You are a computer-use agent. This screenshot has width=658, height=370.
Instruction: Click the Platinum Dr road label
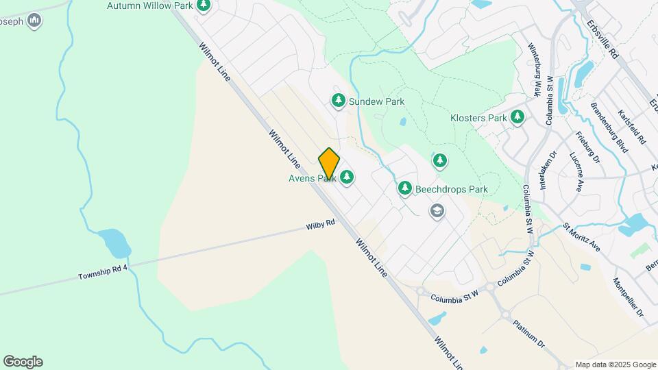(x=528, y=334)
